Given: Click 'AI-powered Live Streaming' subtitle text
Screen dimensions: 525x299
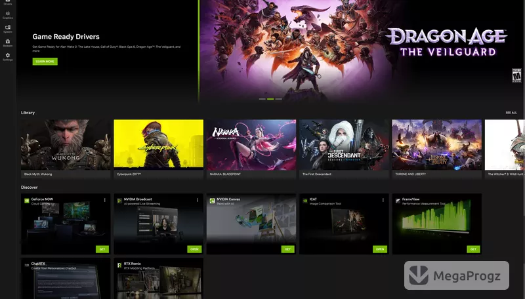Looking at the screenshot, I should [x=142, y=204].
